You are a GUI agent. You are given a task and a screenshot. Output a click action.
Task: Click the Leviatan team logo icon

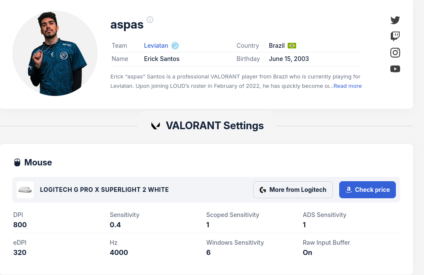pos(176,45)
